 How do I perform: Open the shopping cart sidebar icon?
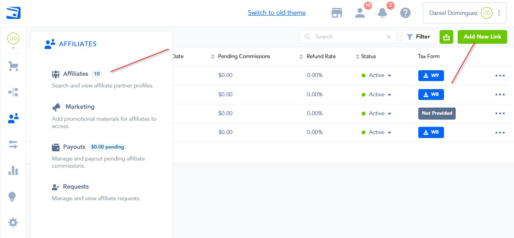click(x=13, y=66)
